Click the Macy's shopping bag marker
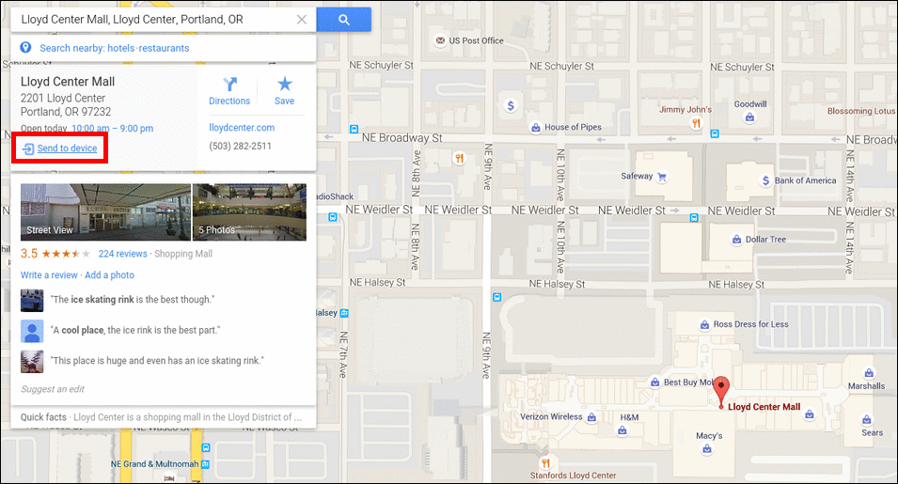 tap(707, 449)
